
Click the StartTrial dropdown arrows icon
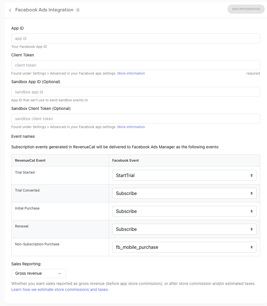[252, 175]
